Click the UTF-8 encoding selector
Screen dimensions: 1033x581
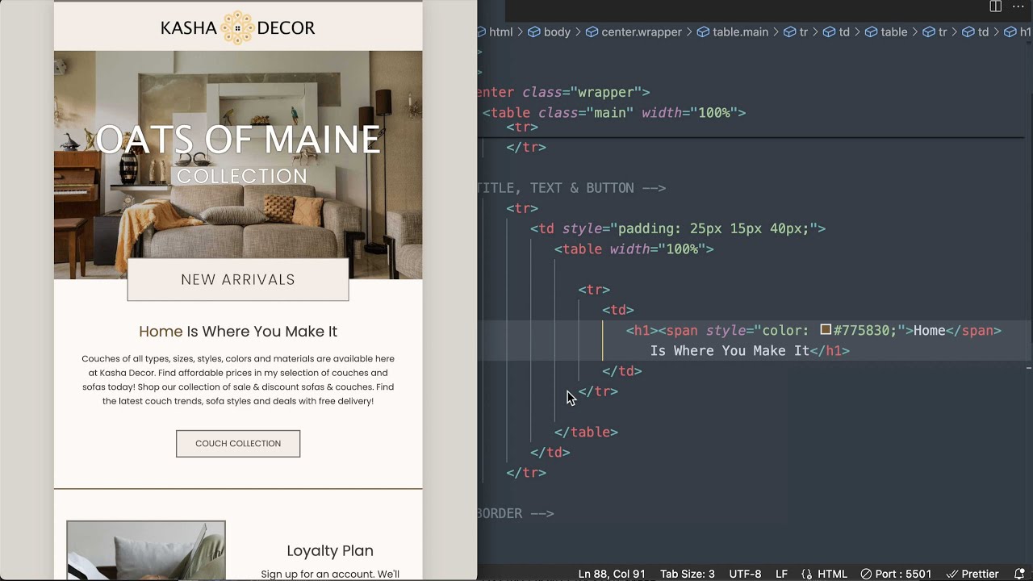[745, 574]
